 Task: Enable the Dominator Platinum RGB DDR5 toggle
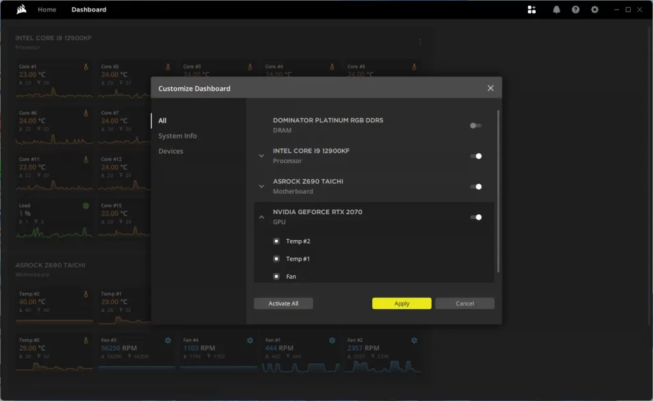tap(476, 126)
